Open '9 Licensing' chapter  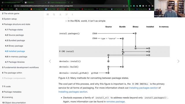pyautogui.click(x=8, y=97)
